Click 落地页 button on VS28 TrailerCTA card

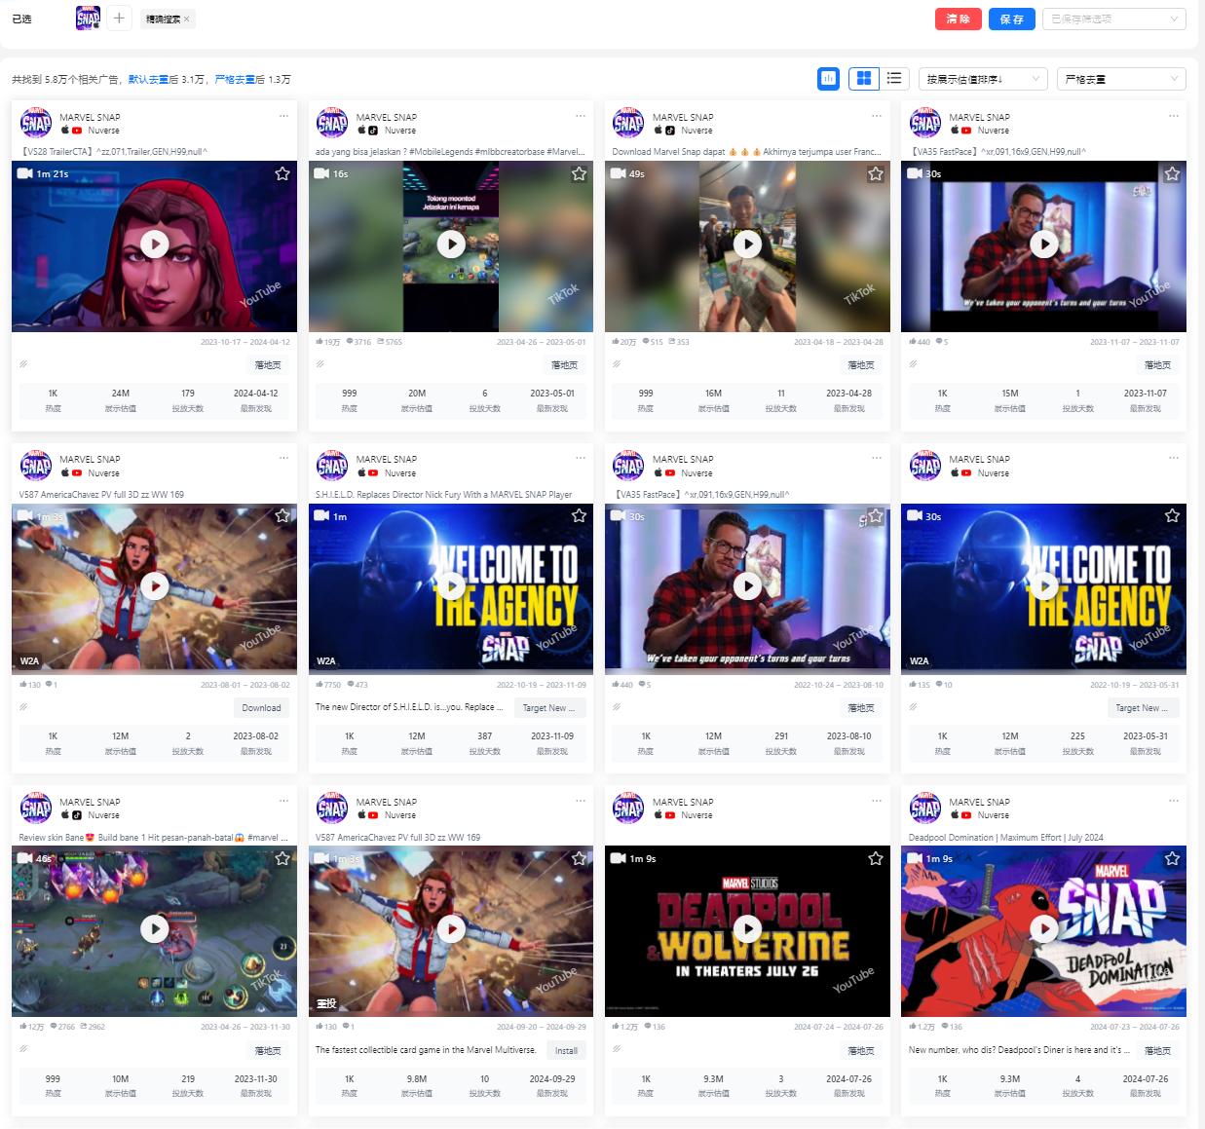coord(268,365)
